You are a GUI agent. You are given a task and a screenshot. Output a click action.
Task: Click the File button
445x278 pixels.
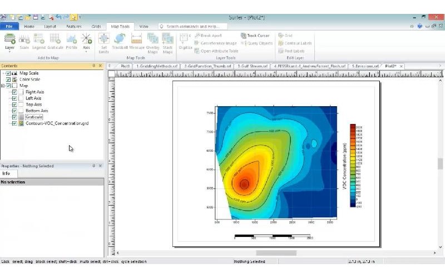coord(9,26)
